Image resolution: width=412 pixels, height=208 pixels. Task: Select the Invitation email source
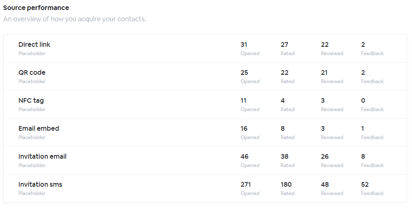(42, 157)
